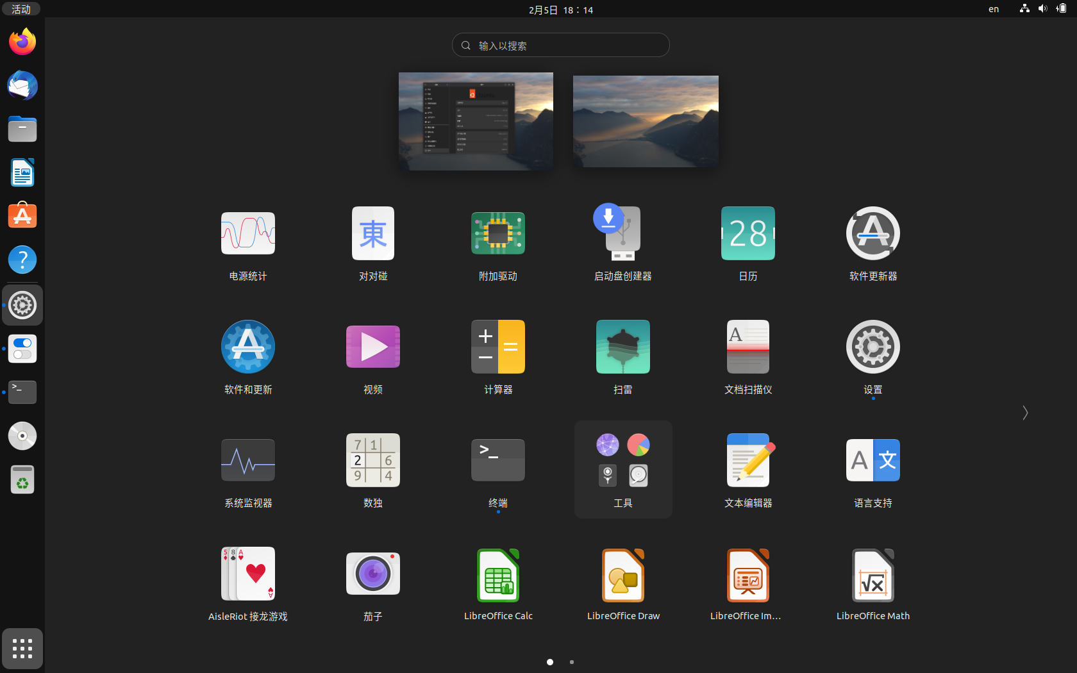Open the Trash in the dock

coord(22,479)
